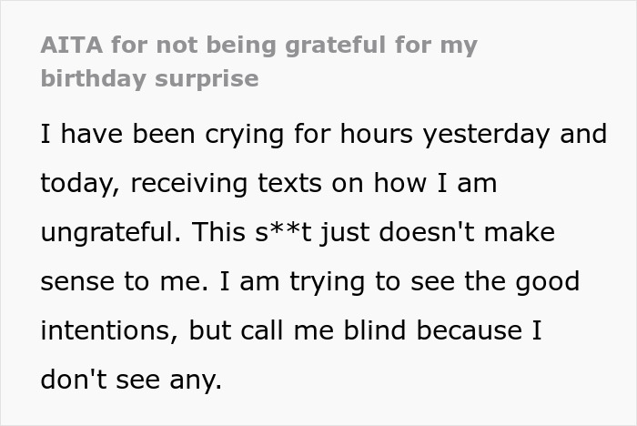Click the final word "any" in the post
Screen dimensions: 637x426
tap(197, 380)
